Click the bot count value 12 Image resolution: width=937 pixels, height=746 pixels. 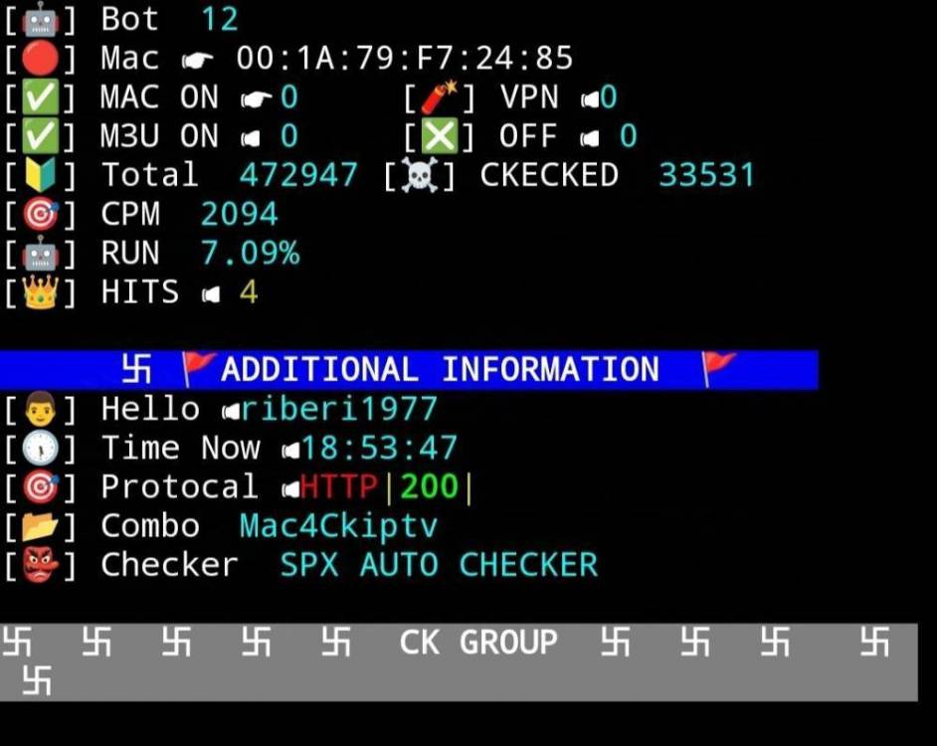[x=219, y=19]
